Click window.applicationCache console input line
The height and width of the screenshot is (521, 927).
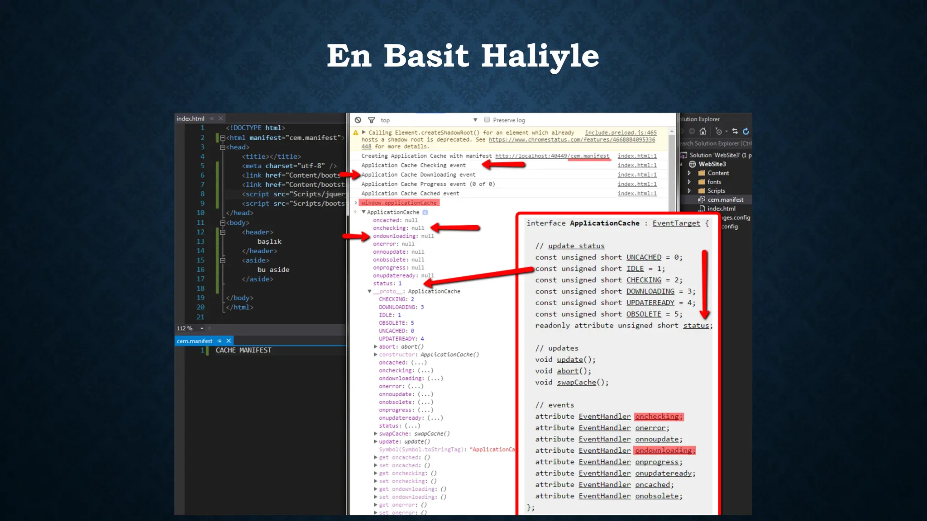click(399, 203)
